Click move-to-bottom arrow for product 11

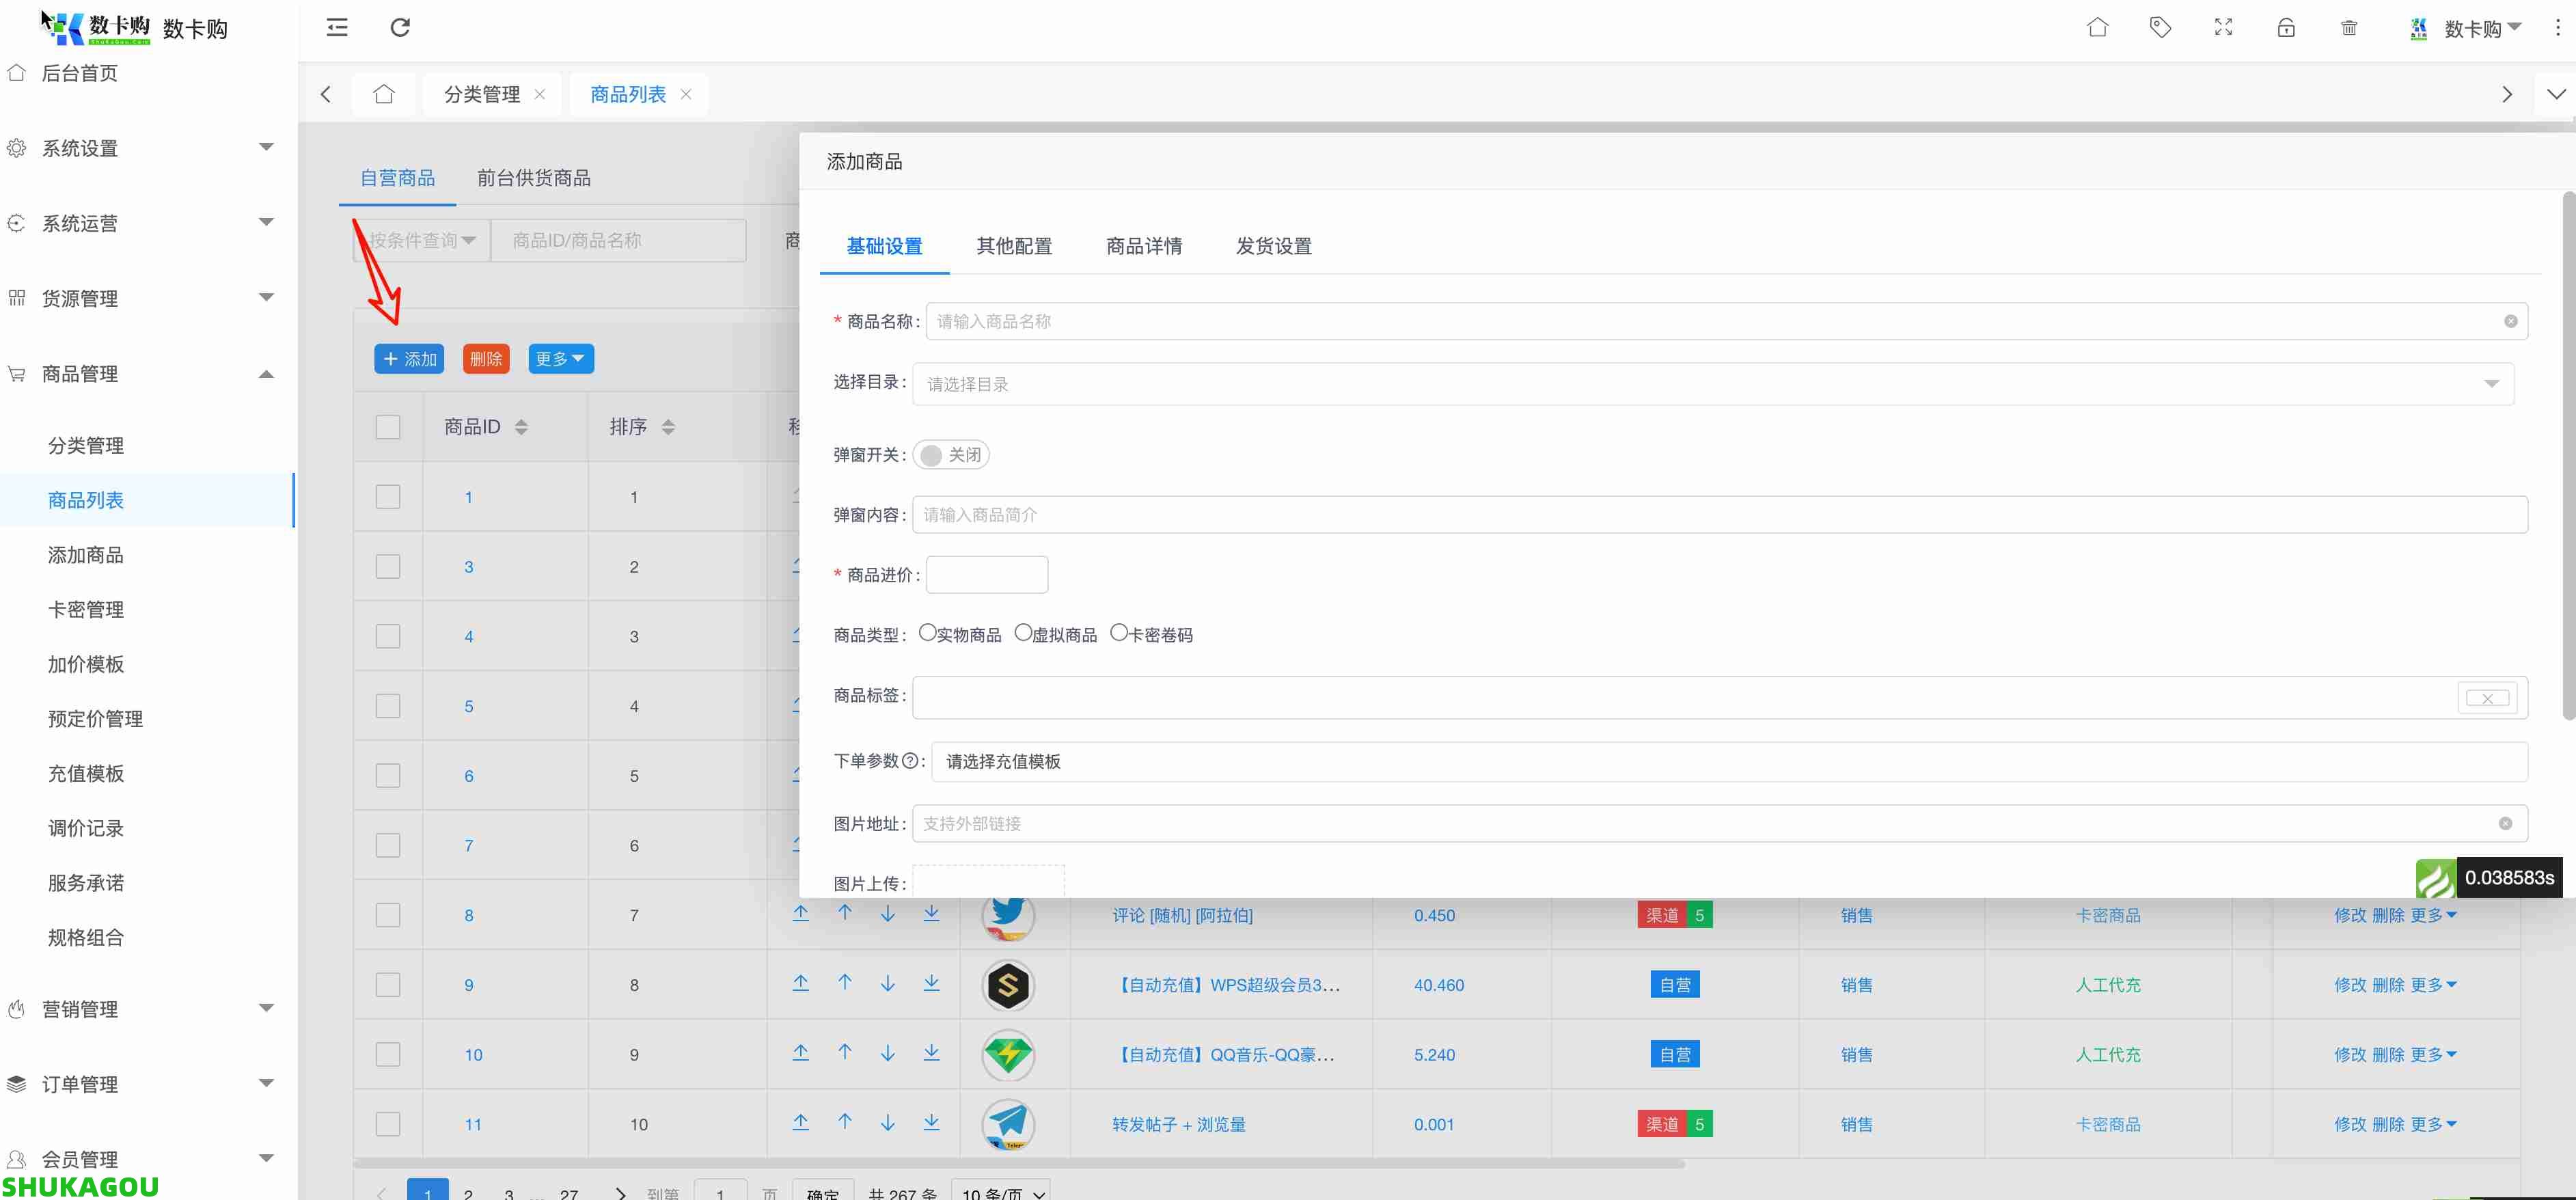[x=931, y=1122]
